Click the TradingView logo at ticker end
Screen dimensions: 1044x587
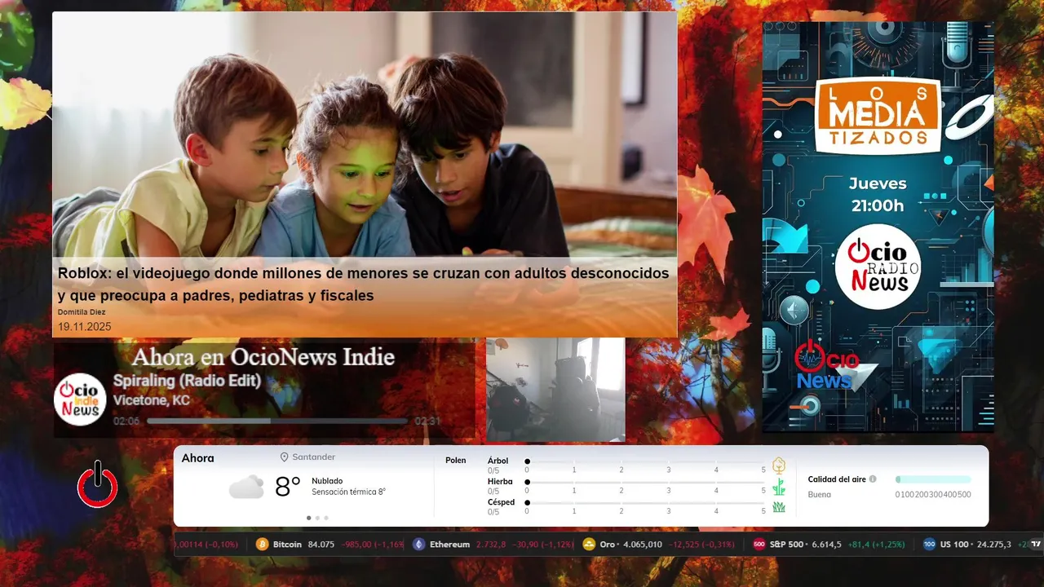[1036, 545]
